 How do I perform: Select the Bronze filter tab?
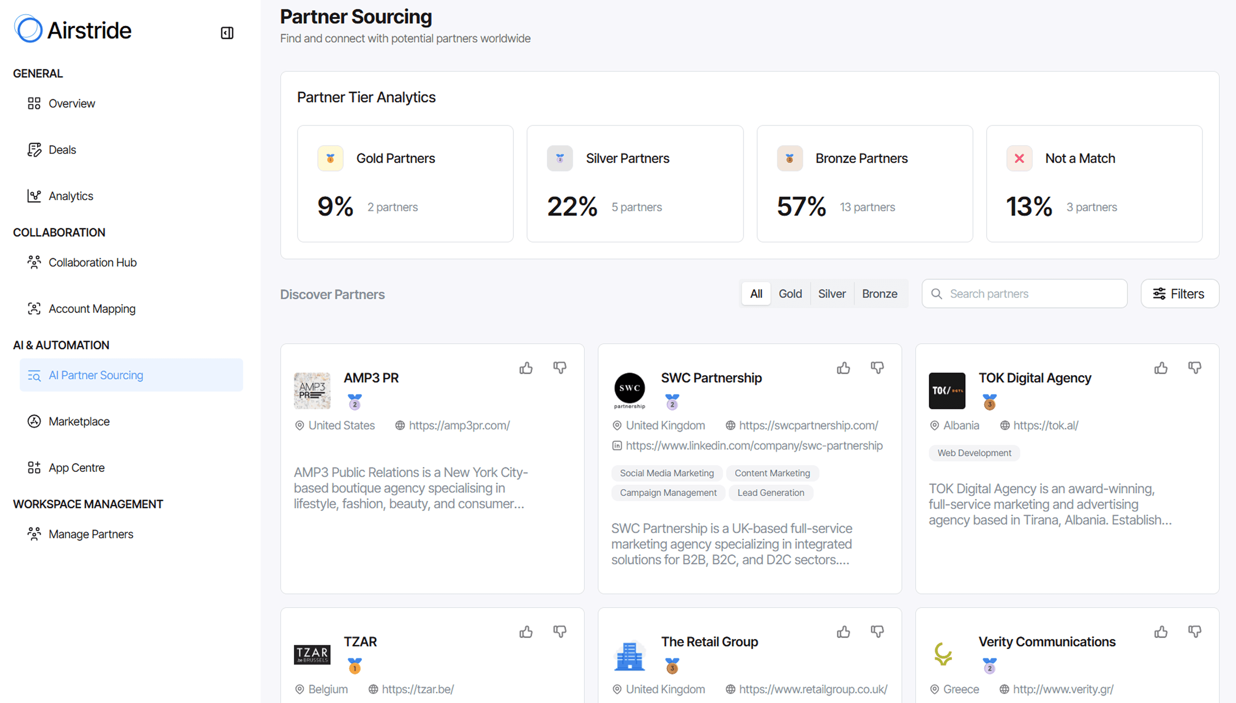(879, 294)
